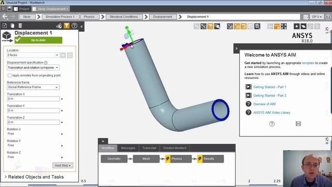Viewport: 332px width, 187px height.
Task: Click the save project disk icon
Action: [x=9, y=9]
